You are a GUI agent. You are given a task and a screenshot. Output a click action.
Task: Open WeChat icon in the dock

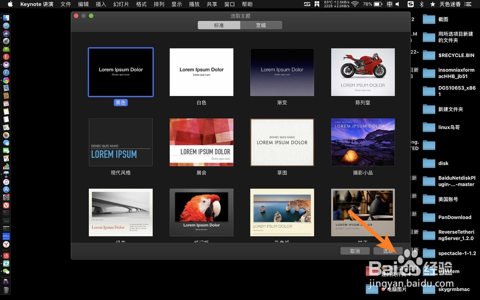[x=6, y=271]
